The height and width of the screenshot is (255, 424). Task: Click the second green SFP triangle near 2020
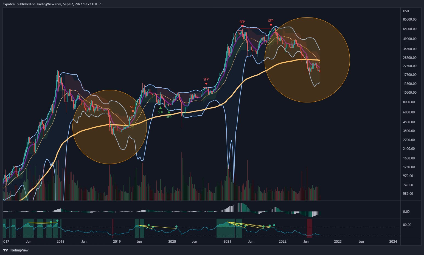click(x=169, y=112)
